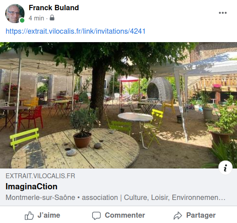Open Franck Buland's profile picture
The image size is (237, 223).
pos(15,13)
